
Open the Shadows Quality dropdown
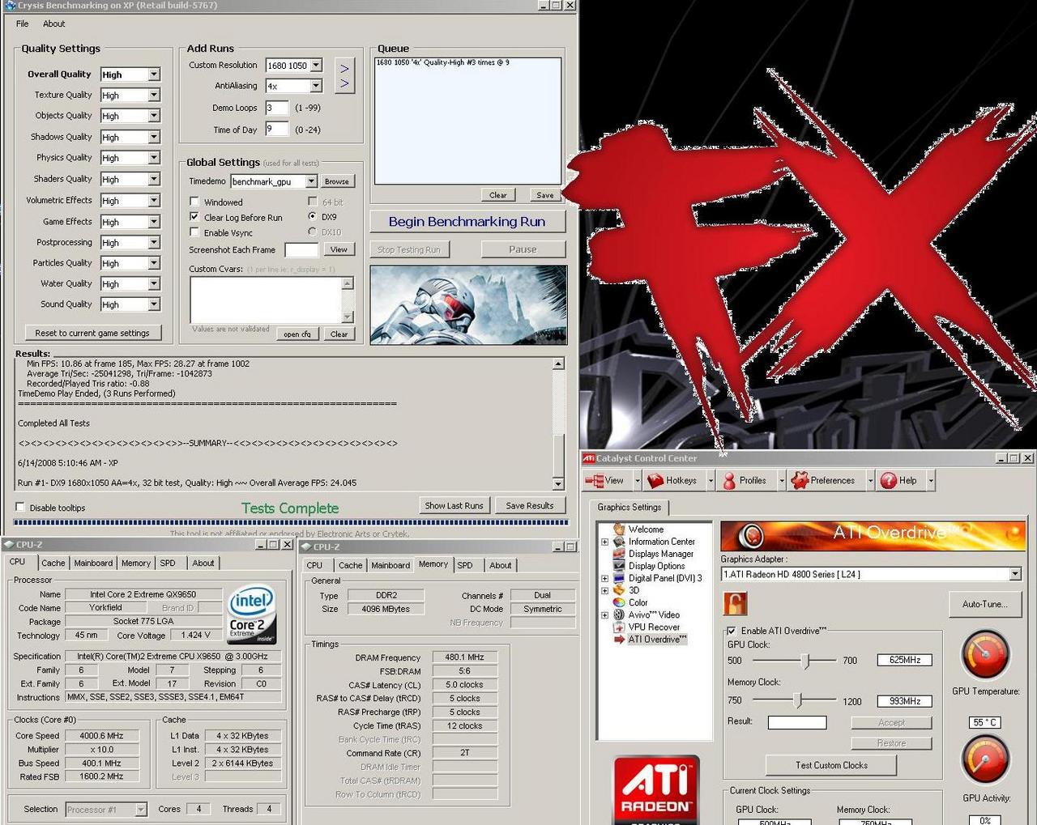pyautogui.click(x=154, y=137)
